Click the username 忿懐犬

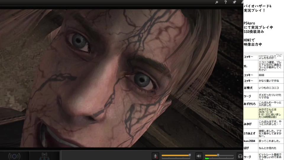pyautogui.click(x=248, y=88)
